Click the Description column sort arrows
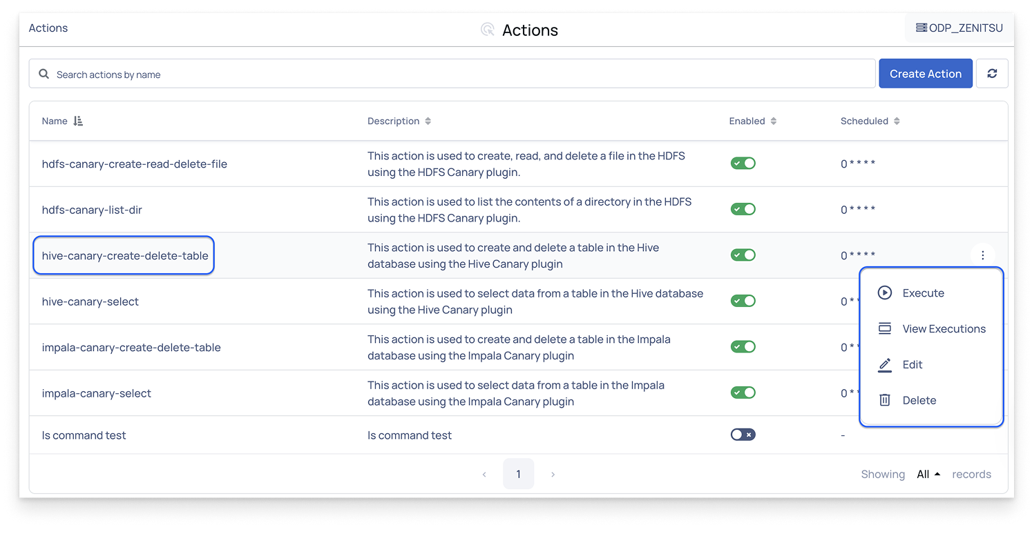 click(428, 121)
